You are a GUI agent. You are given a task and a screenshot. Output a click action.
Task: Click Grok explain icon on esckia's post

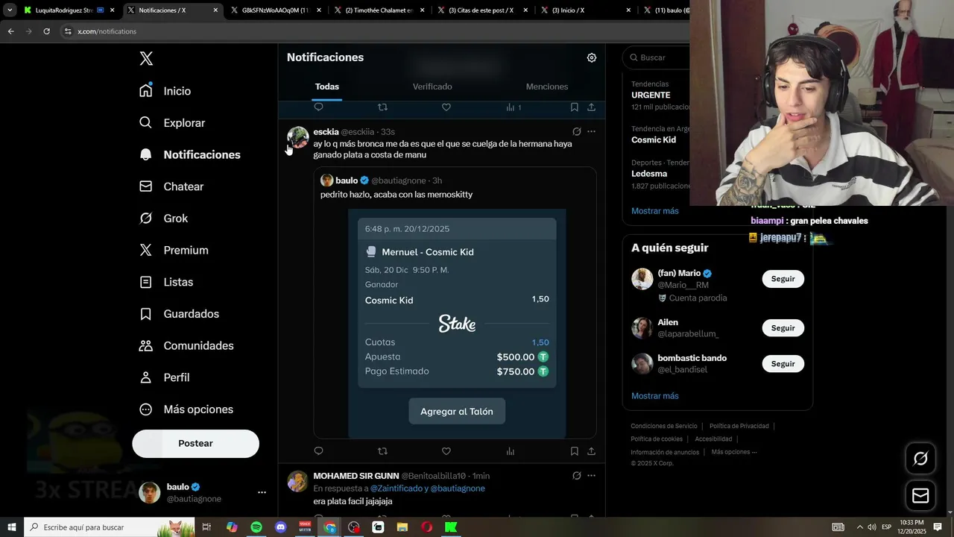pyautogui.click(x=576, y=131)
